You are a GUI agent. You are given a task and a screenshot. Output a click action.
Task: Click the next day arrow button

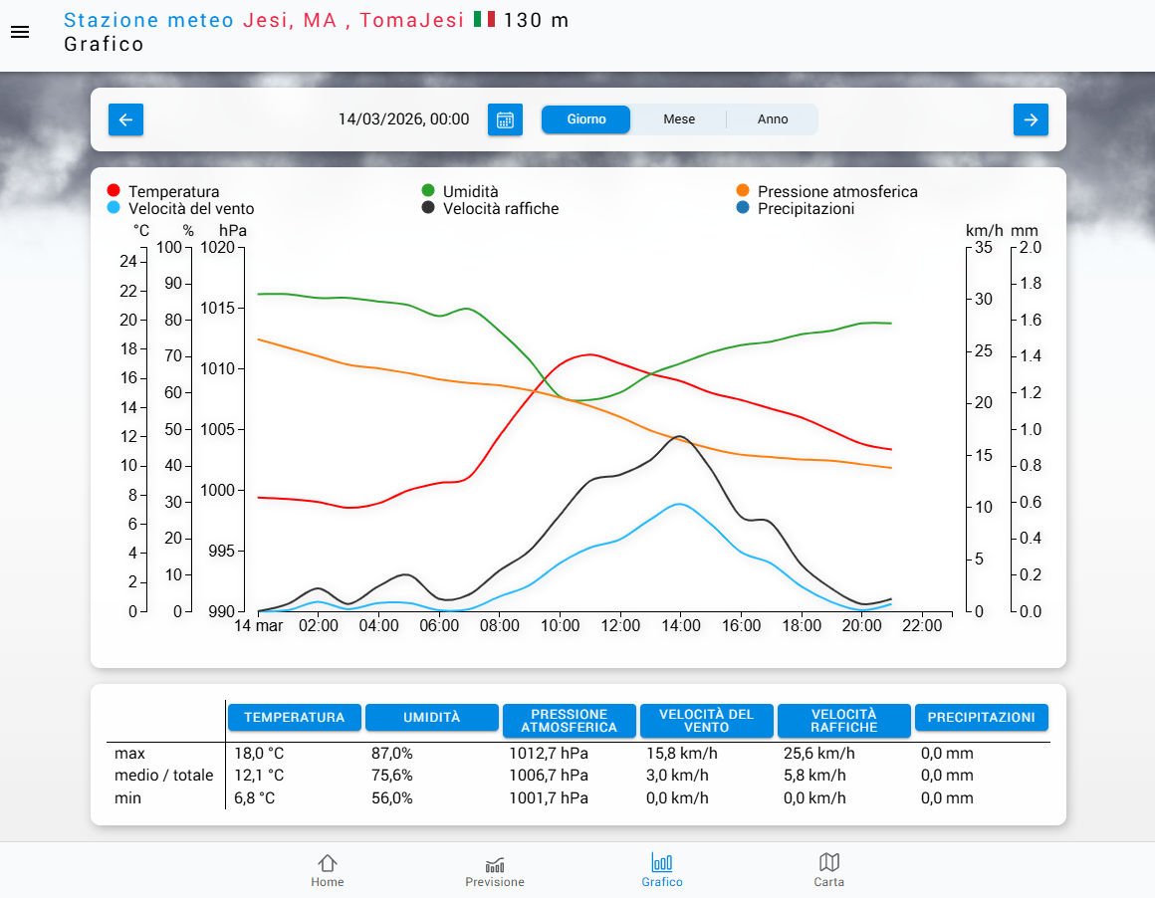pyautogui.click(x=1031, y=119)
